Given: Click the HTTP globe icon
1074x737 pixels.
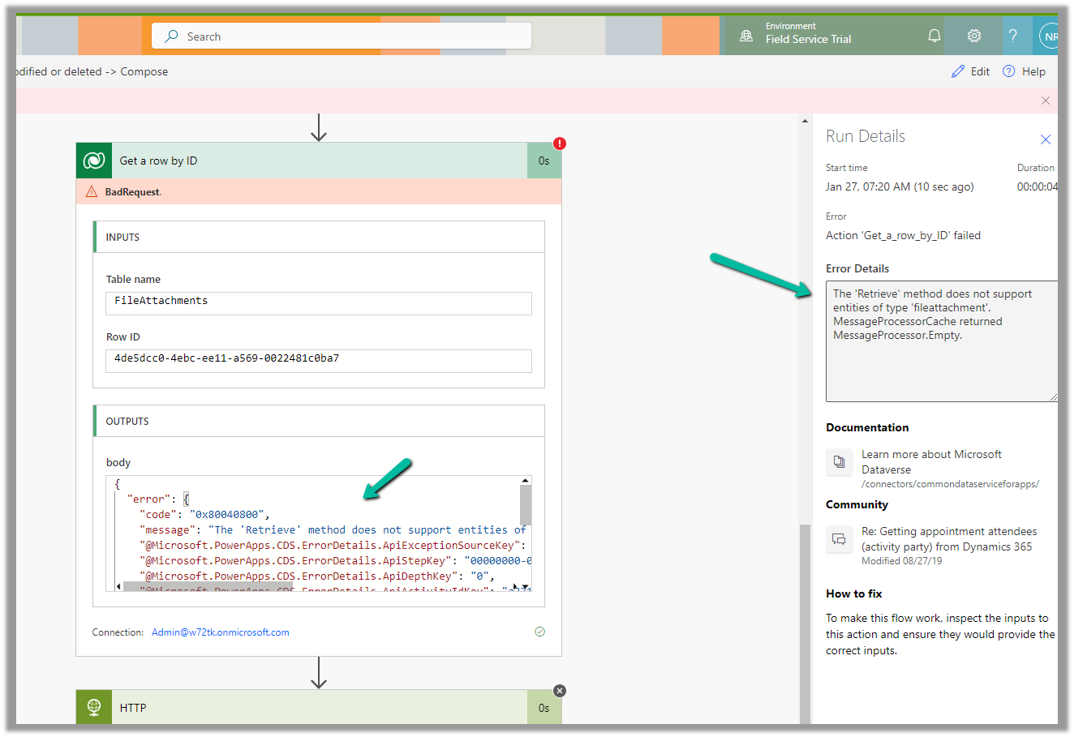Looking at the screenshot, I should click(94, 707).
